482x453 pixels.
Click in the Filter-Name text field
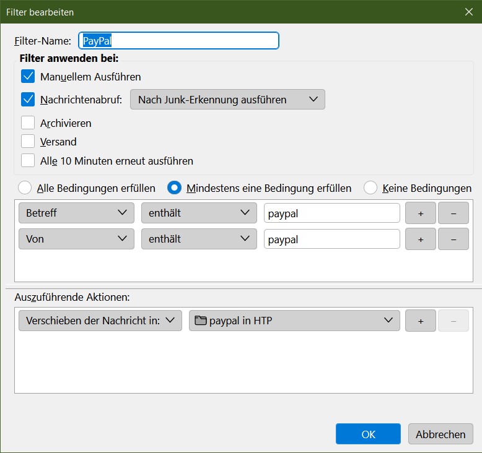pyautogui.click(x=178, y=41)
